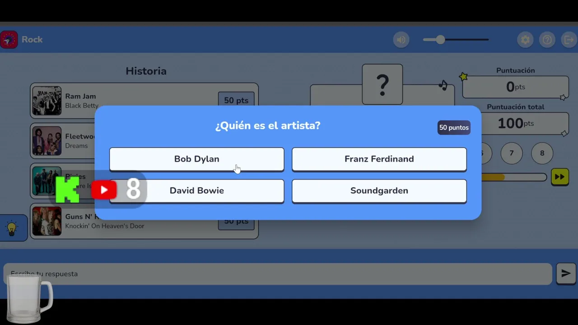Click the green K logo icon
578x325 pixels.
[x=67, y=190]
